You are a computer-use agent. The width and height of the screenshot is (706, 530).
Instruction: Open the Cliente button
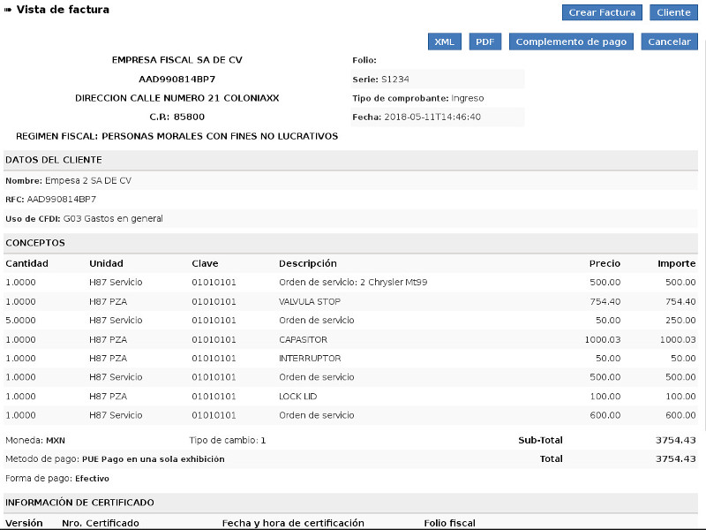point(673,12)
